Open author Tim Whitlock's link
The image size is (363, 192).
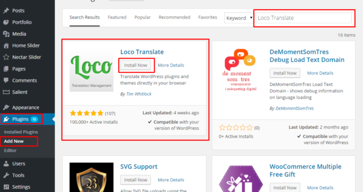(x=139, y=94)
